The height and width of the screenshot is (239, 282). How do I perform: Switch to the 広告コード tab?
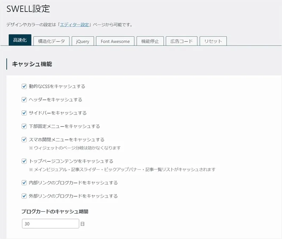pyautogui.click(x=181, y=41)
